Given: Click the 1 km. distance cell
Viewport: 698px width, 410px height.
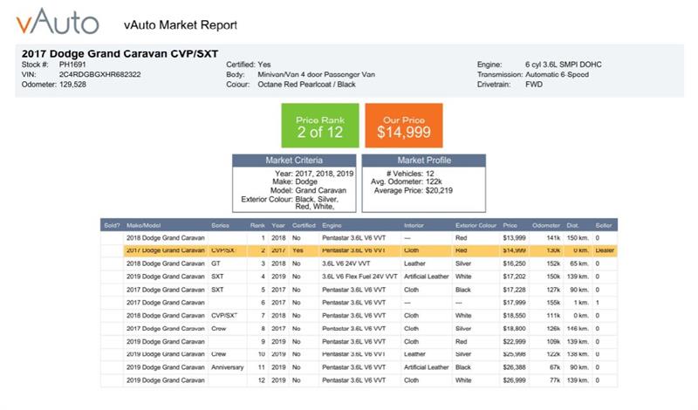Looking at the screenshot, I should 581,303.
